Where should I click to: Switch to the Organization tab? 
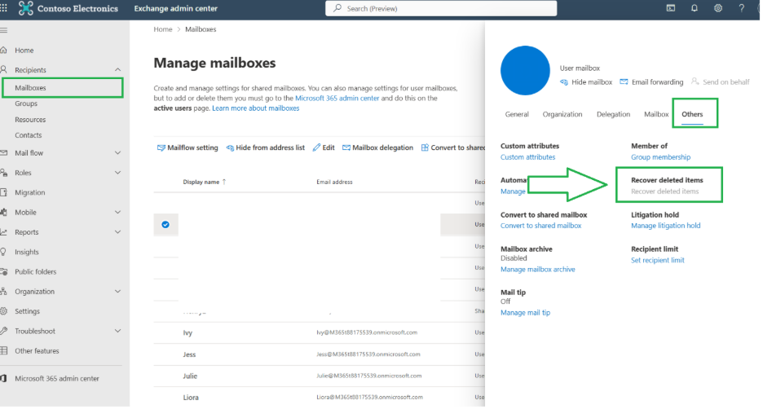pos(562,114)
